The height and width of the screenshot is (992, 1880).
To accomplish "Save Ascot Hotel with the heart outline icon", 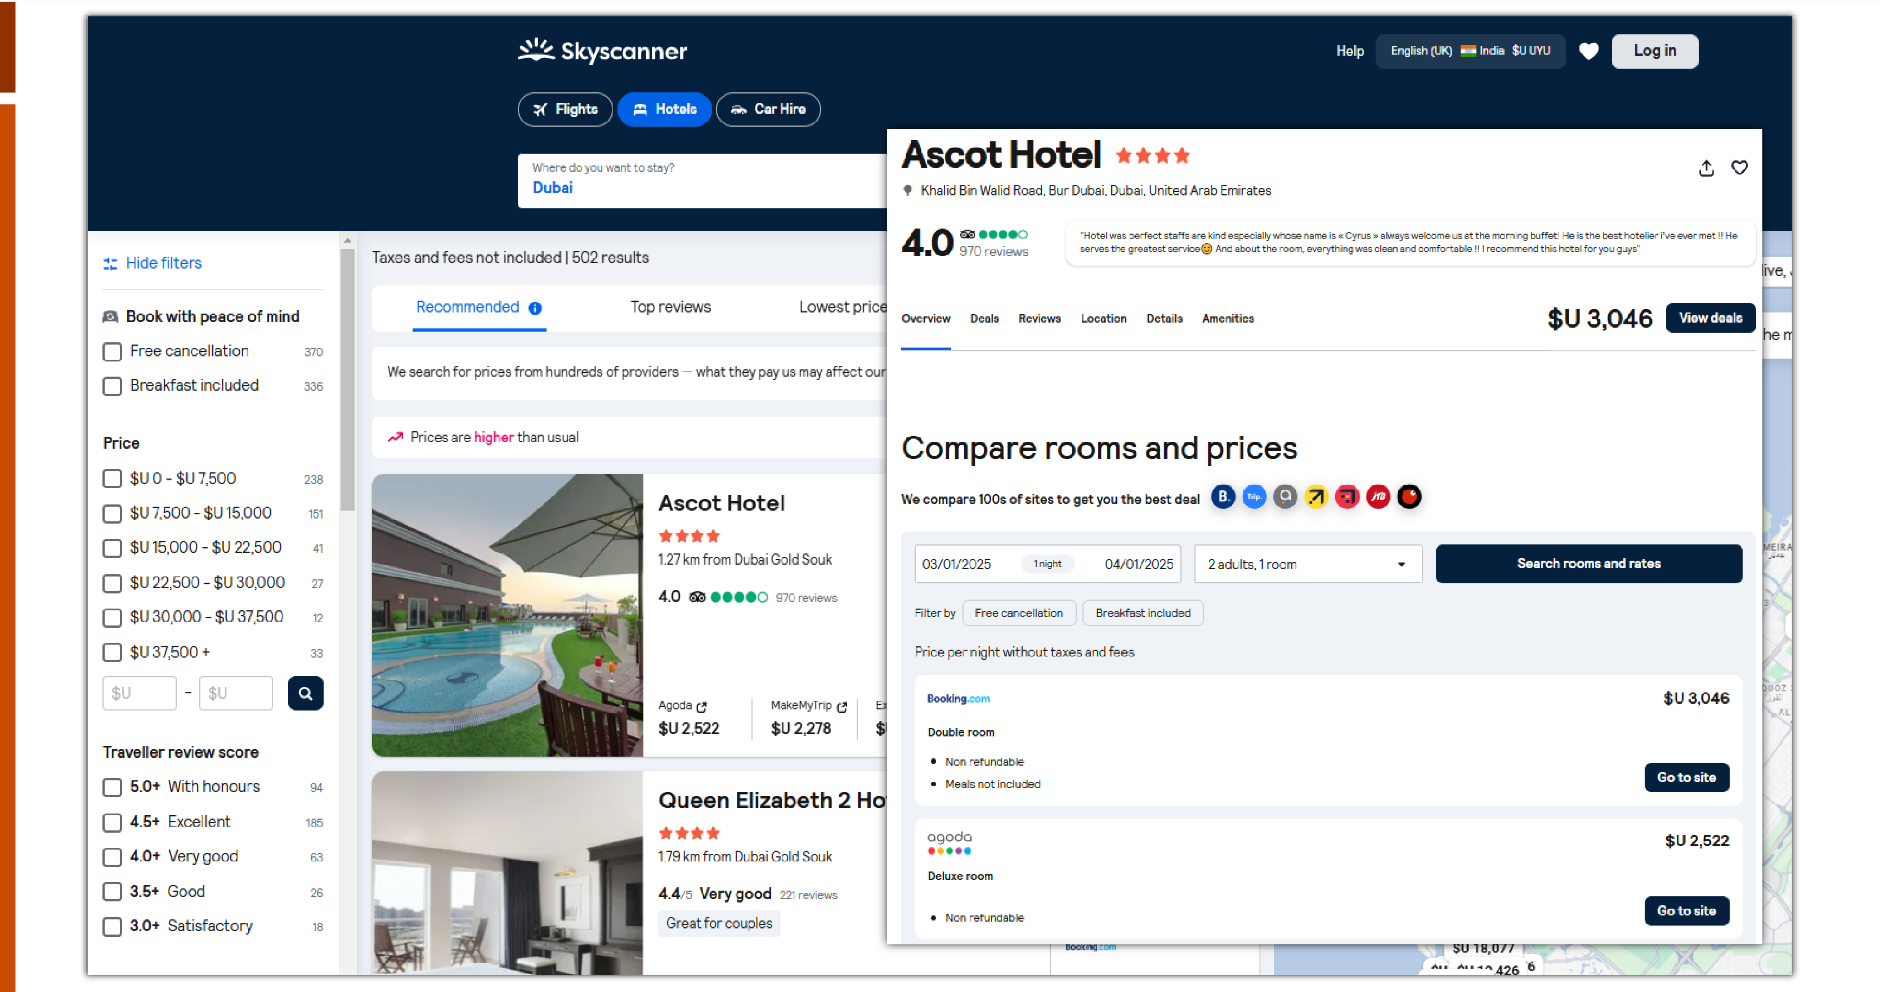I will pyautogui.click(x=1739, y=168).
